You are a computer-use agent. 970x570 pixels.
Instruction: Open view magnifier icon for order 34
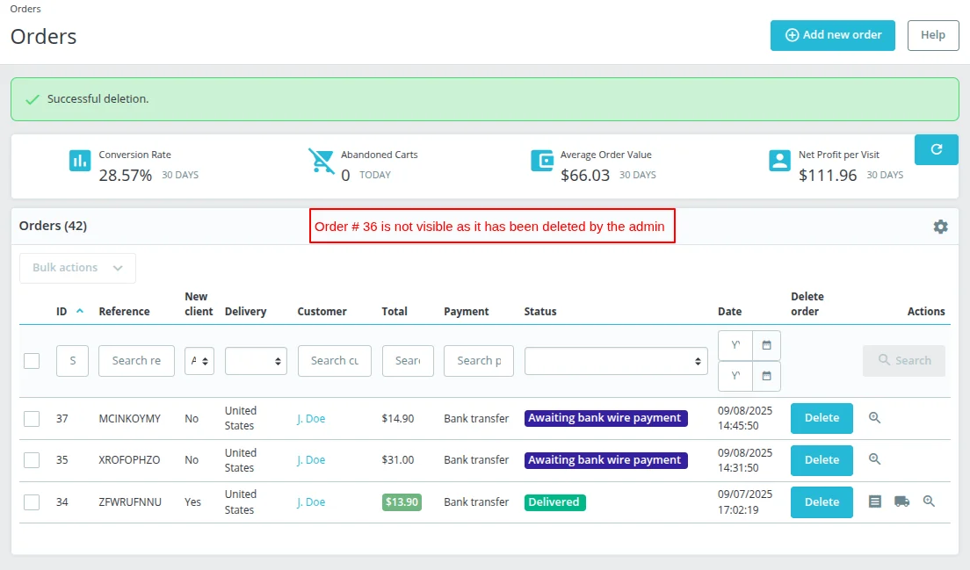(929, 501)
